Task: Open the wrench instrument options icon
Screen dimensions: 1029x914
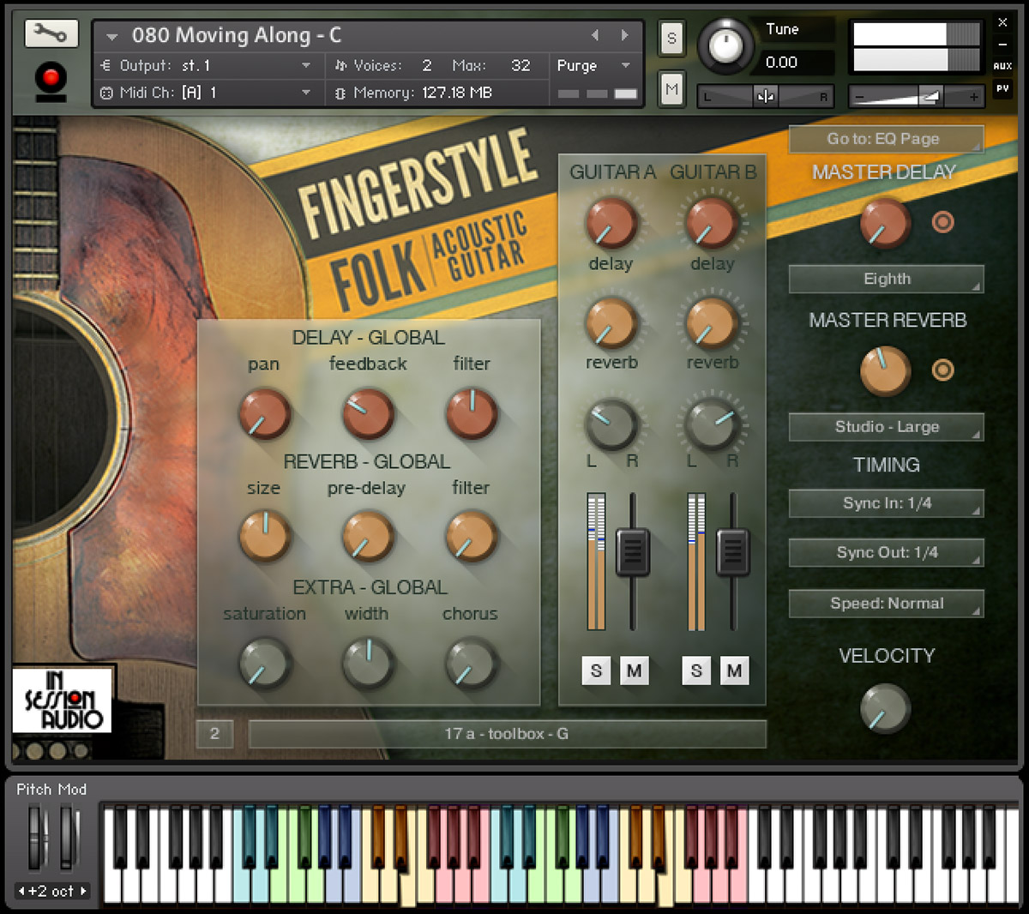Action: point(51,34)
